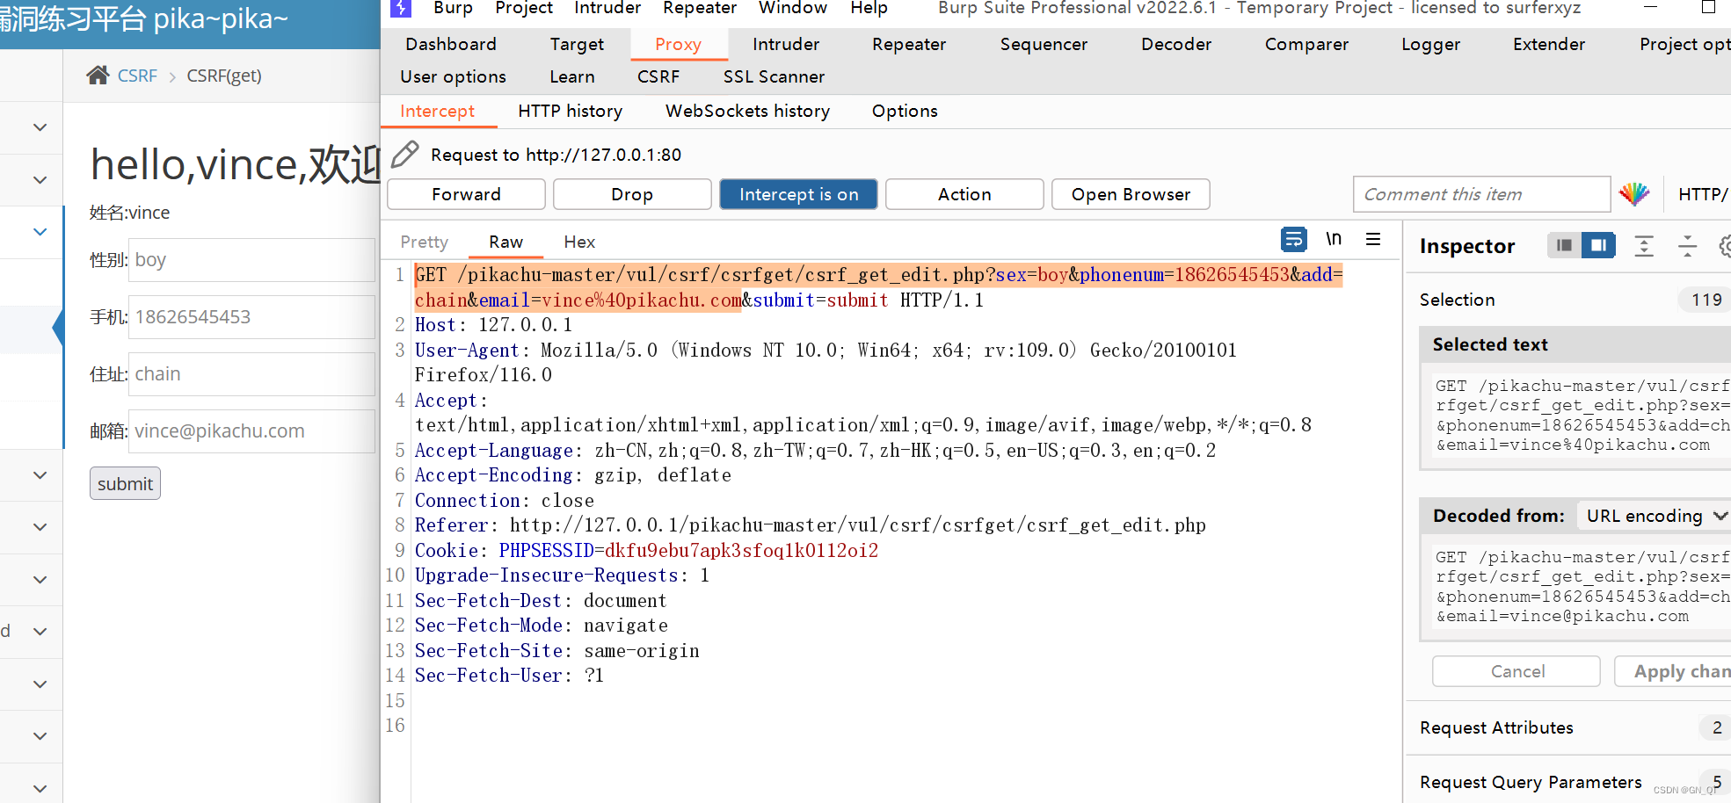Open the Target tab
This screenshot has width=1731, height=803.
point(577,44)
